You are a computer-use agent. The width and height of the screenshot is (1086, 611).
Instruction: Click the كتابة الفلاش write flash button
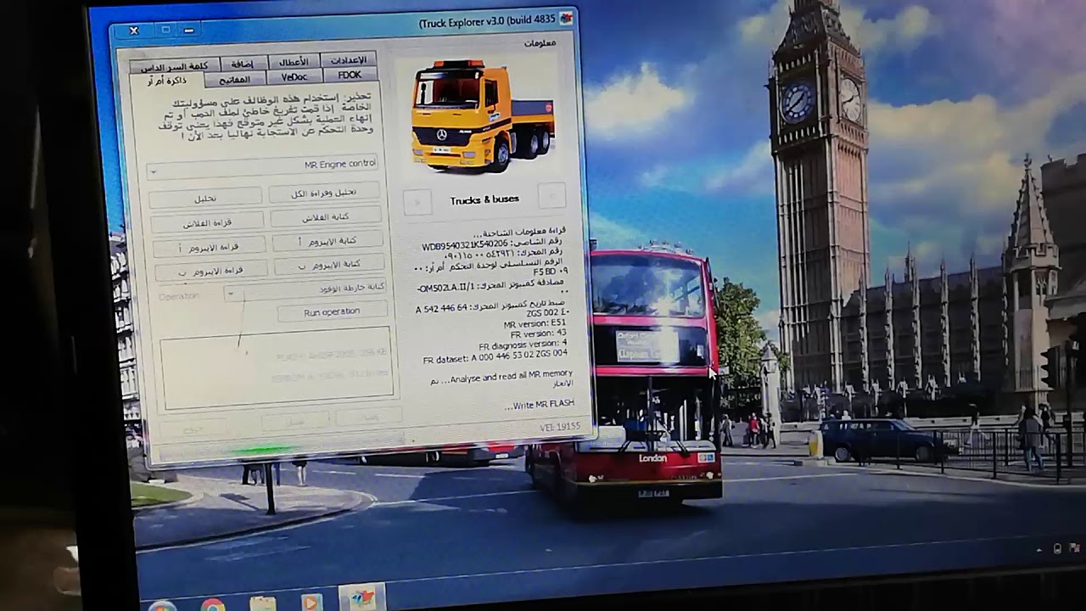(x=327, y=217)
